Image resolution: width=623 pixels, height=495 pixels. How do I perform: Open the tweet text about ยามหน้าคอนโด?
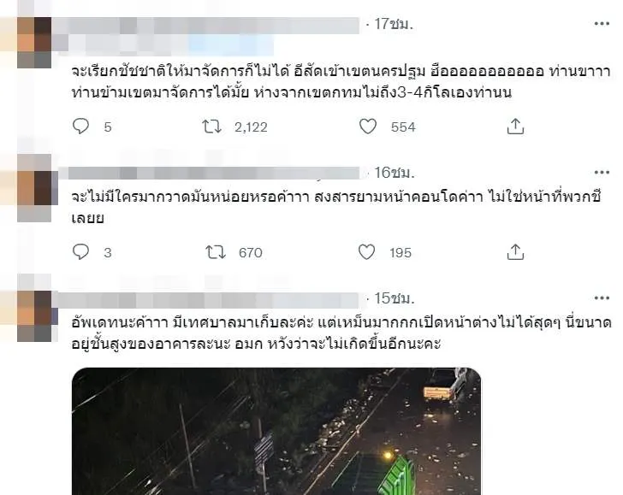pyautogui.click(x=336, y=207)
